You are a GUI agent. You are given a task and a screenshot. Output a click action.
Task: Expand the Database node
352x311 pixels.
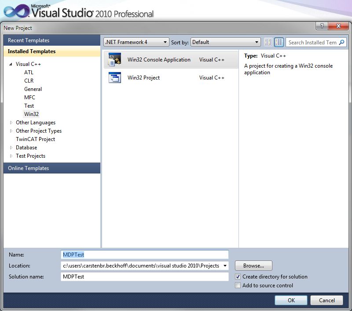pyautogui.click(x=11, y=148)
